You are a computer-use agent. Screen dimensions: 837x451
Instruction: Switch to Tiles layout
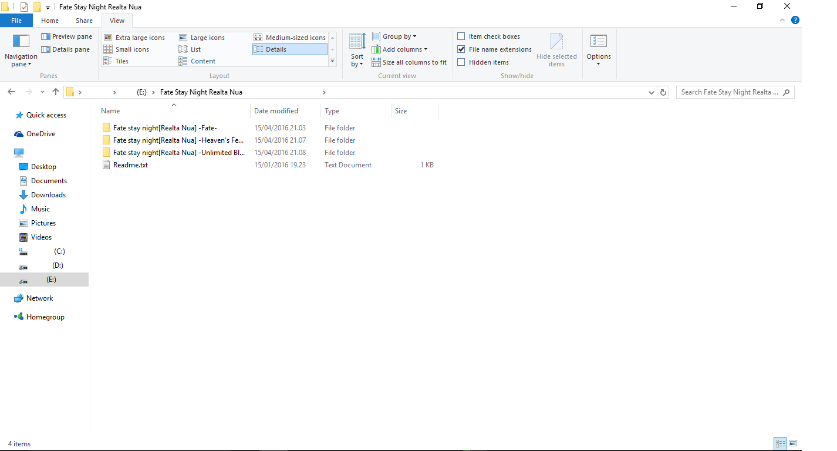point(116,61)
